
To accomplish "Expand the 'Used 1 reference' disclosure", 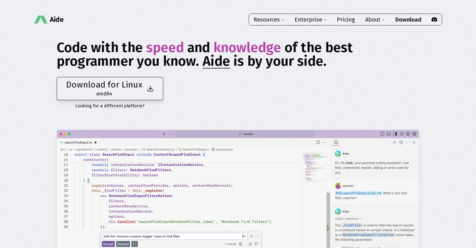I will 349,219.
